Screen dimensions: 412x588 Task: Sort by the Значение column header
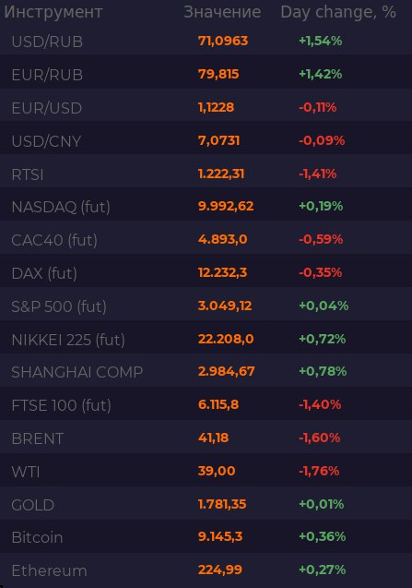222,12
